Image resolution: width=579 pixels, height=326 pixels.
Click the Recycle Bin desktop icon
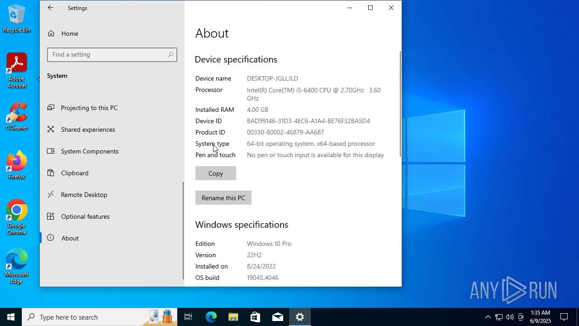click(x=17, y=19)
